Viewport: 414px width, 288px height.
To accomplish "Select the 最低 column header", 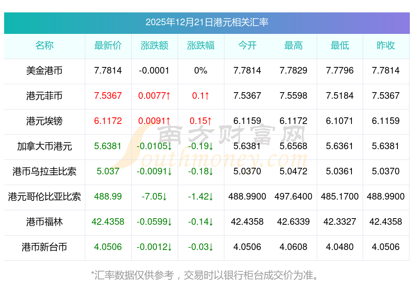I will [x=340, y=45].
